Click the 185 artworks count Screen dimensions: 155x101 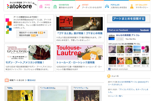pyautogui.click(x=33, y=35)
